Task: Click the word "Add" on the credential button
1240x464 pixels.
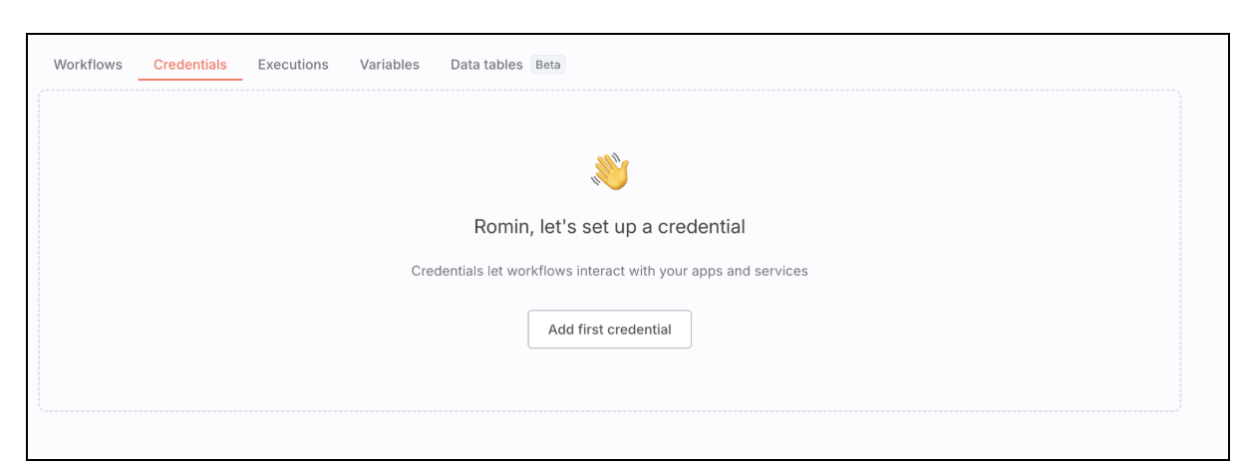Action: coord(562,330)
